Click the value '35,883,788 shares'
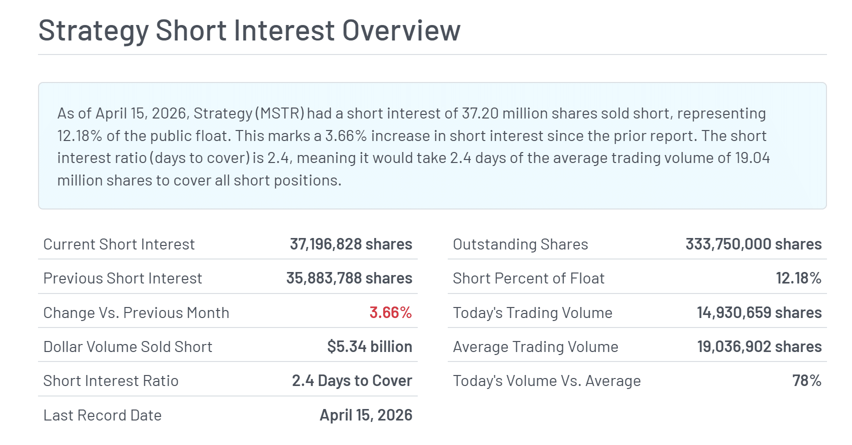The width and height of the screenshot is (852, 445). 349,278
